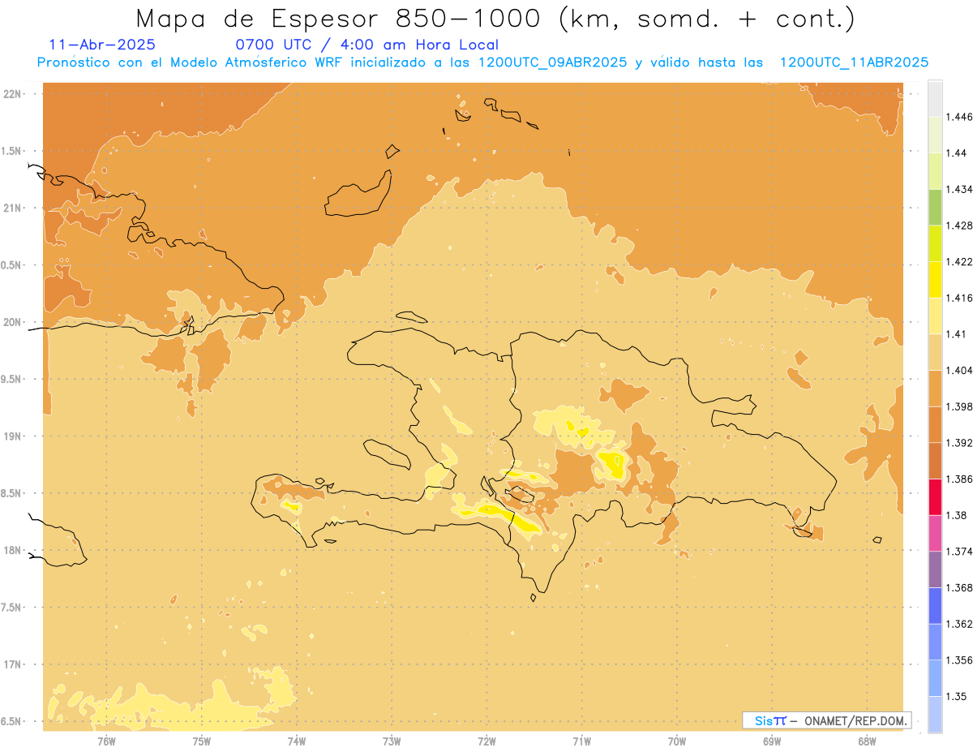Click the '1.41' colorbar value
Viewport: 973px width, 752px height.
[x=957, y=333]
